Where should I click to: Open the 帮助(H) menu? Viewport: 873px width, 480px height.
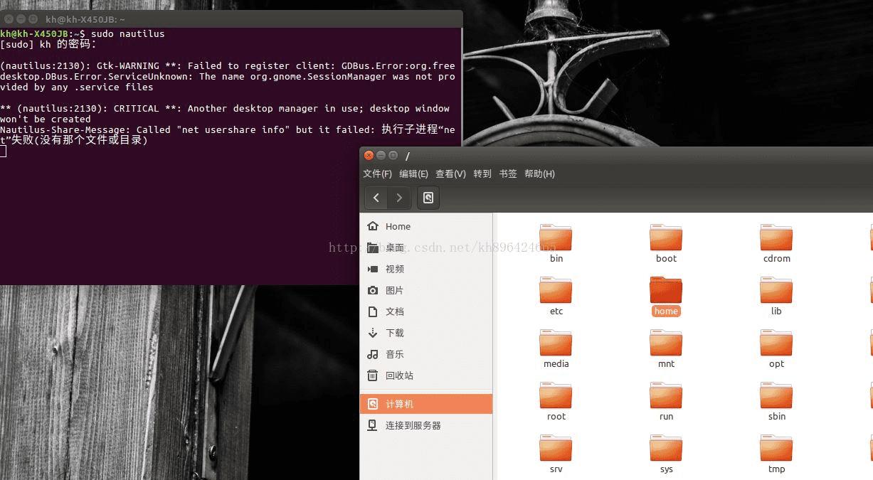coord(539,174)
